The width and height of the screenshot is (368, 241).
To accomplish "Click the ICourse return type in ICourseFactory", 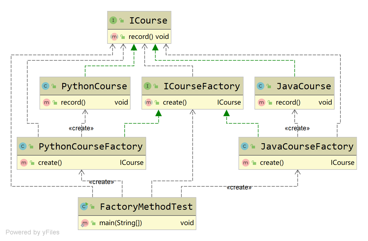I will tap(229, 102).
